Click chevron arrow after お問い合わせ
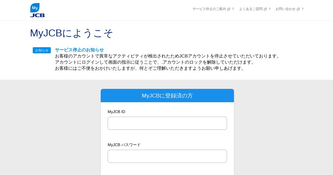Screen dimensions: 333x175 pos(303,9)
